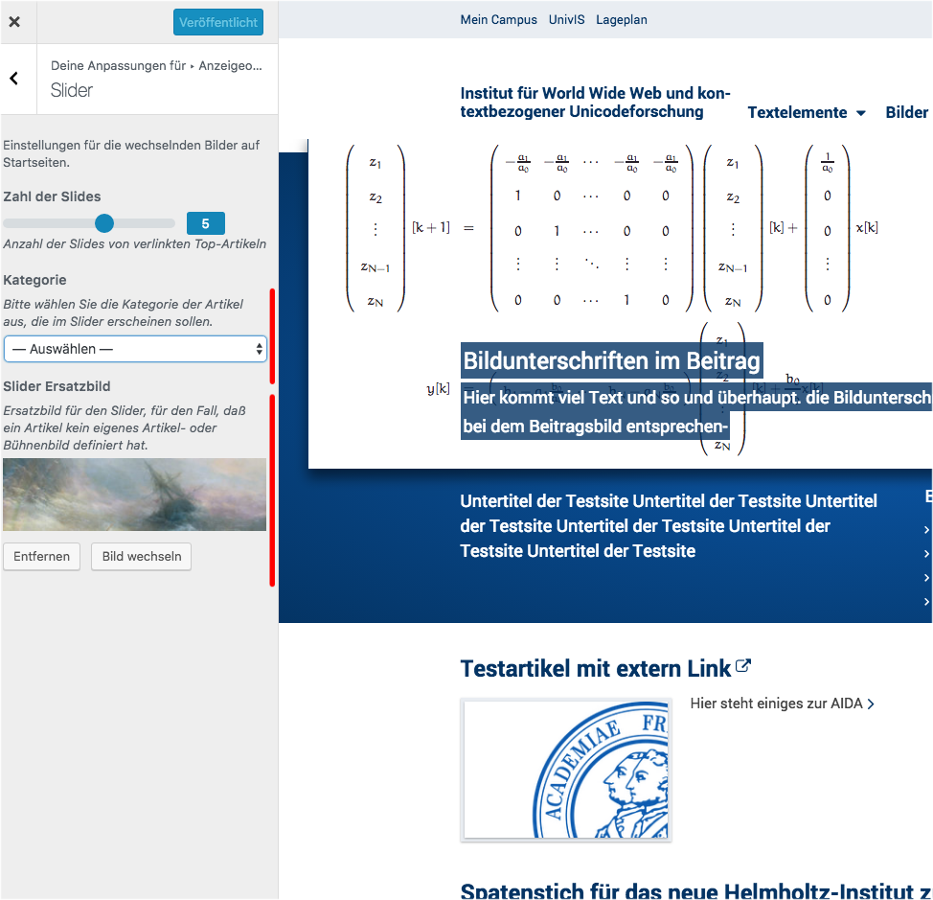Click the Entfernen button
Screen dimensions: 933x900
tap(41, 557)
